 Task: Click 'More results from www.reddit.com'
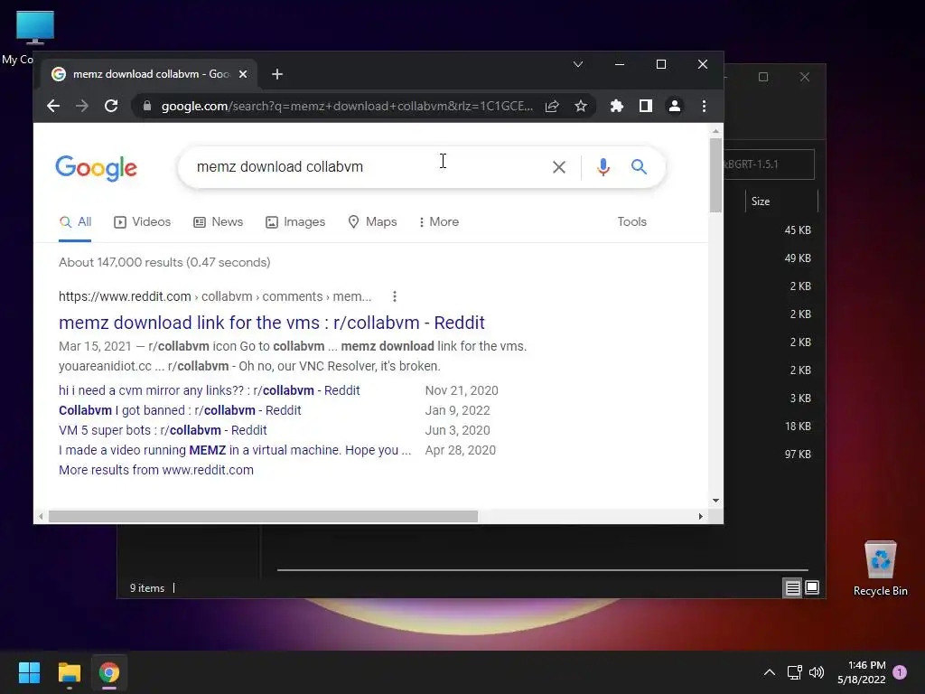(156, 470)
